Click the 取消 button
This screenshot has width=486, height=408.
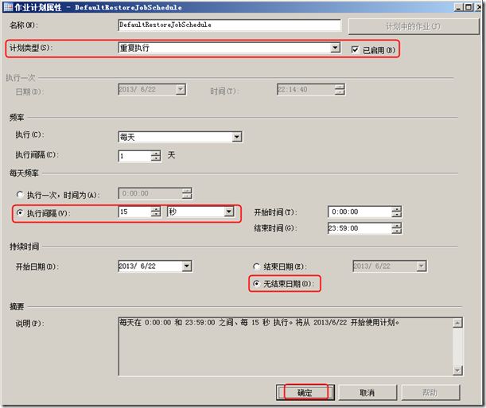click(x=367, y=393)
